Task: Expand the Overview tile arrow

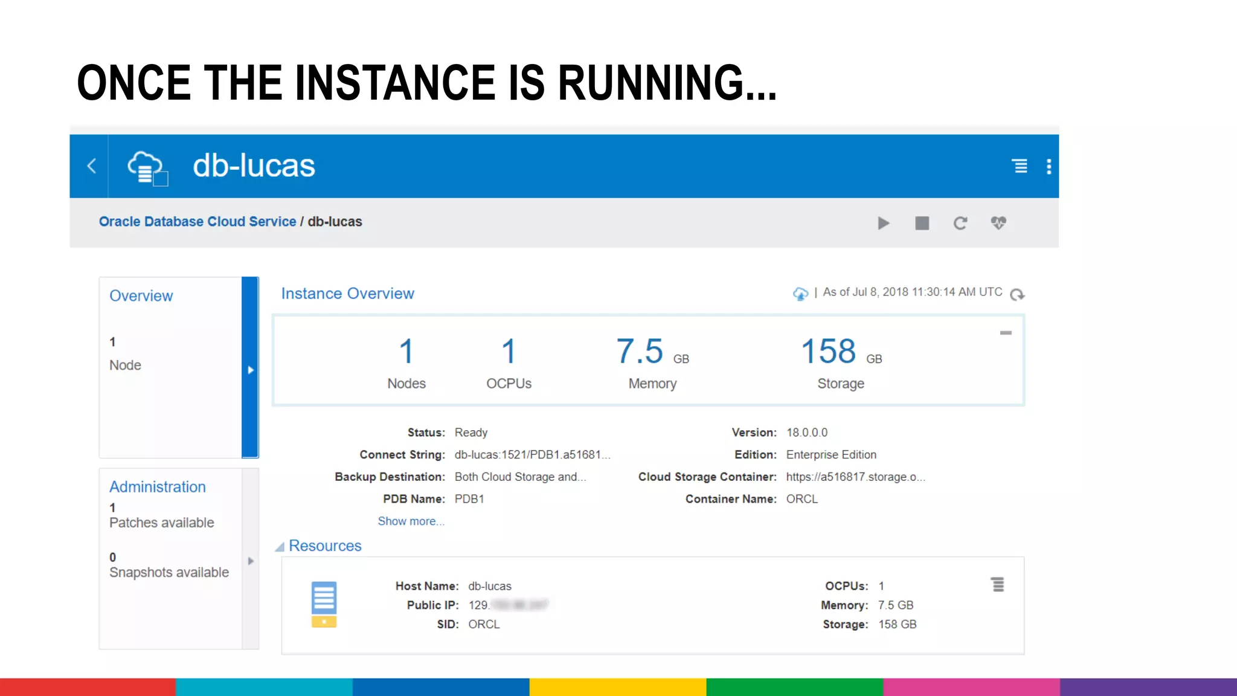Action: coord(251,370)
